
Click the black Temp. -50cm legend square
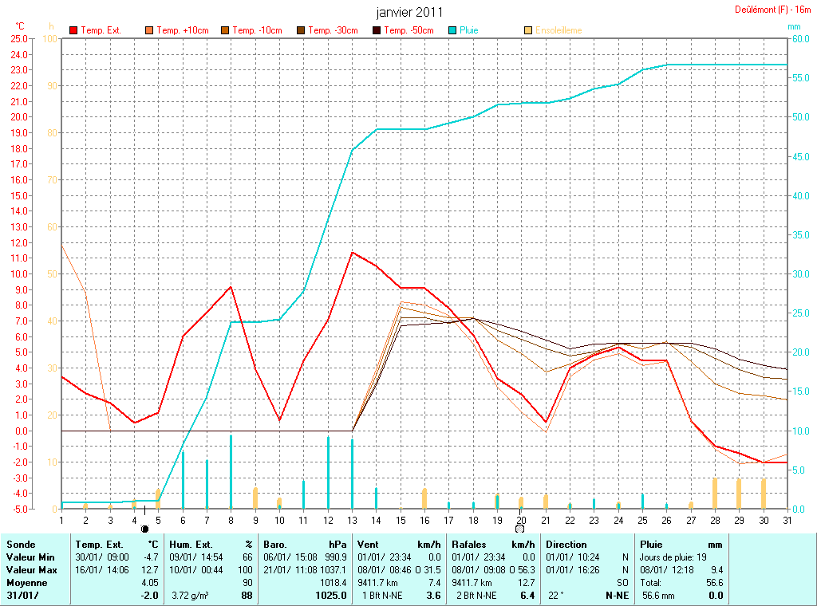coord(377,30)
